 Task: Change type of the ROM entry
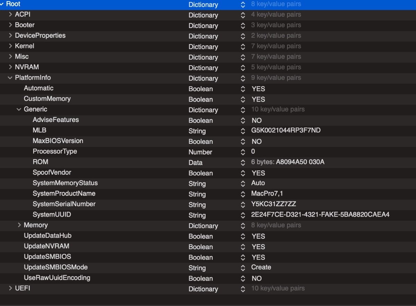pyautogui.click(x=243, y=162)
